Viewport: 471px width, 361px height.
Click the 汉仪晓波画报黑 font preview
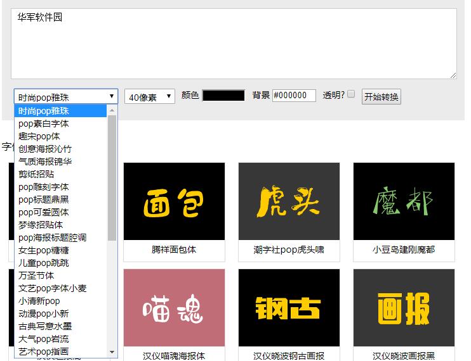(404, 307)
